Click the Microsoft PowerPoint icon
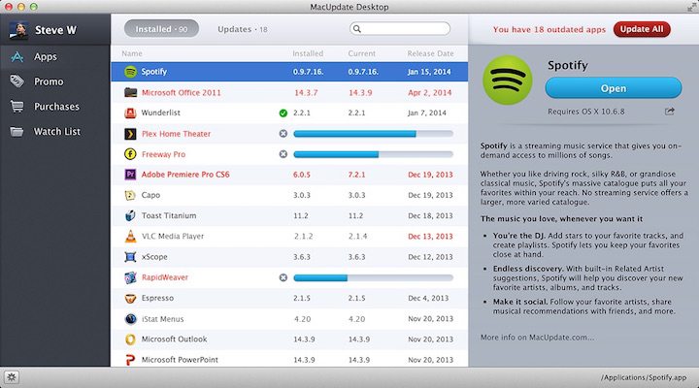Image resolution: width=699 pixels, height=388 pixels. (130, 360)
